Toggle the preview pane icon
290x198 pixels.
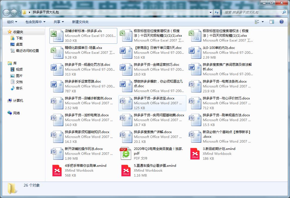point(272,22)
